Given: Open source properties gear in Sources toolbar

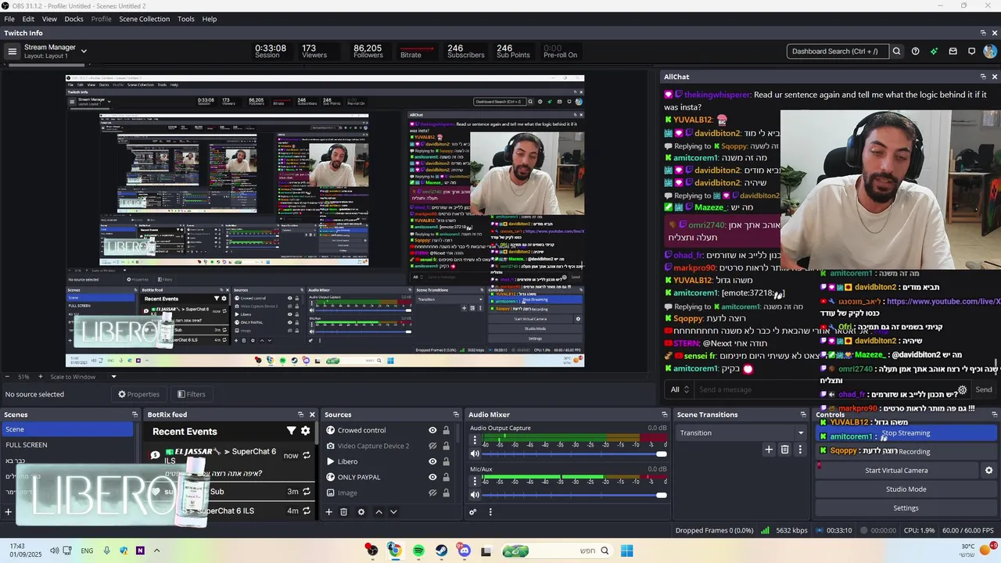Looking at the screenshot, I should tap(361, 512).
